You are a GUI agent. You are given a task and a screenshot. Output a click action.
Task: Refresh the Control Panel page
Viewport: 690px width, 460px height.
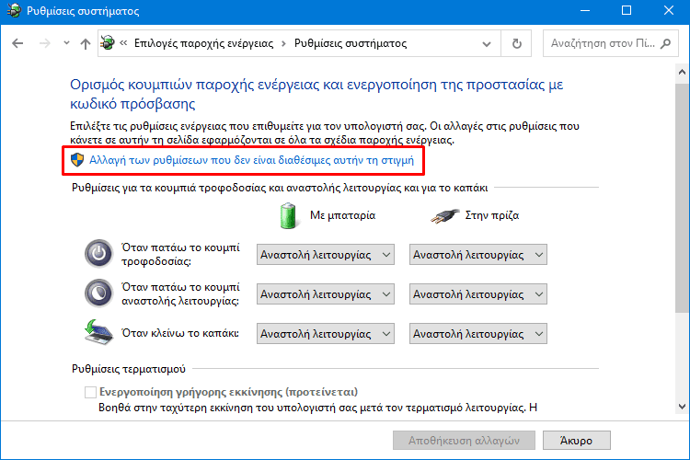click(x=517, y=43)
